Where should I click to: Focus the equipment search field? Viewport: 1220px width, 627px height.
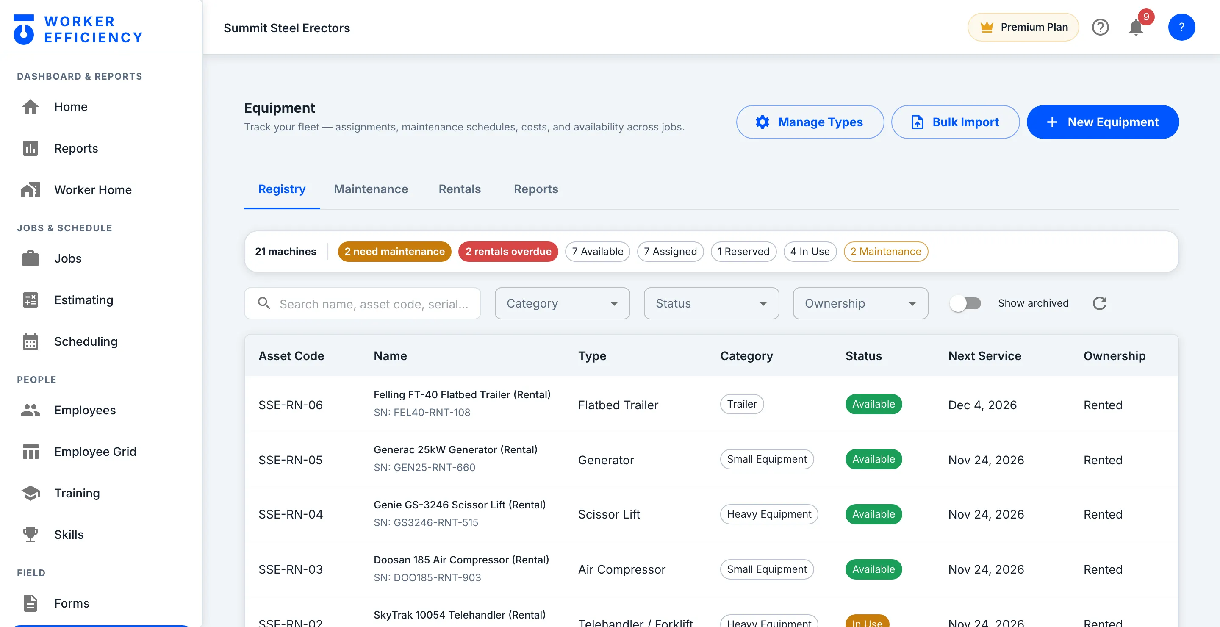pyautogui.click(x=362, y=303)
